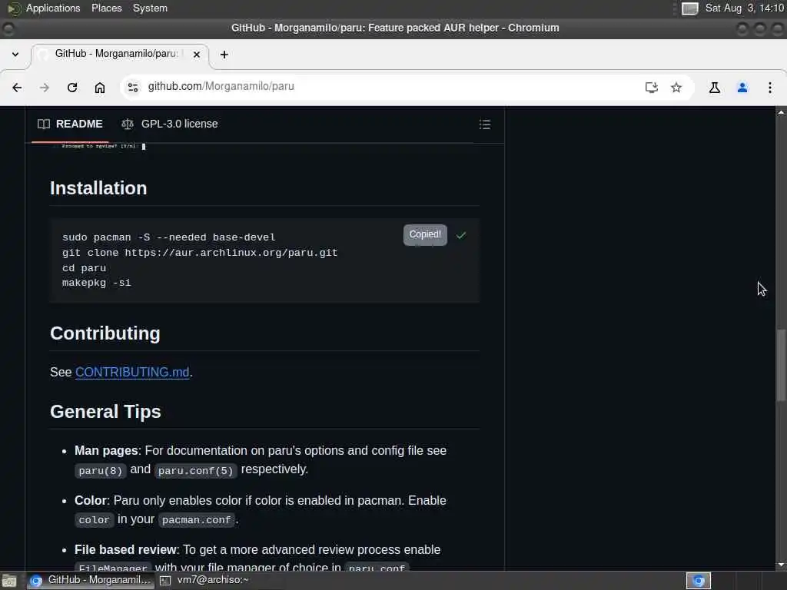
Task: Close the GitHub paru tab
Action: coord(197,55)
